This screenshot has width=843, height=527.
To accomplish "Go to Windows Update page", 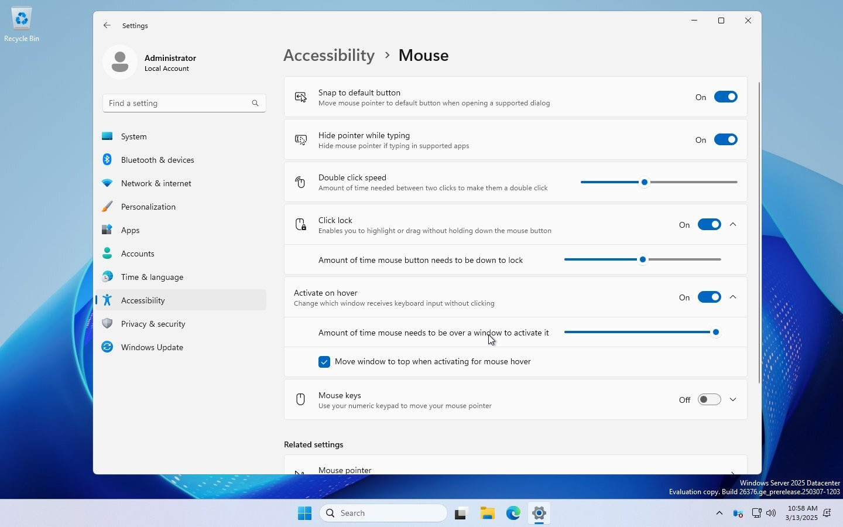I will click(181, 347).
